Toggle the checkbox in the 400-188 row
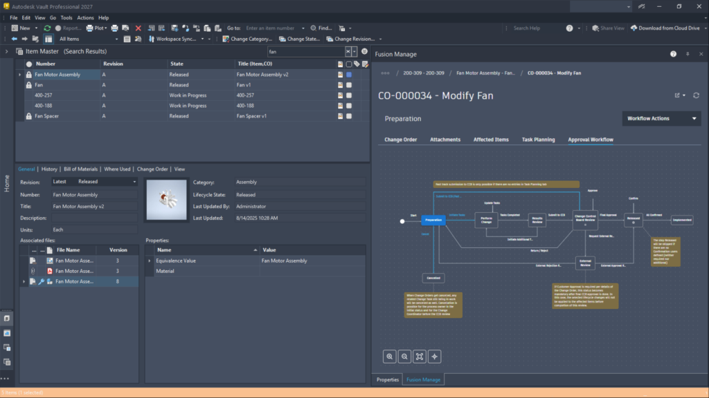This screenshot has width=709, height=398. 349,106
